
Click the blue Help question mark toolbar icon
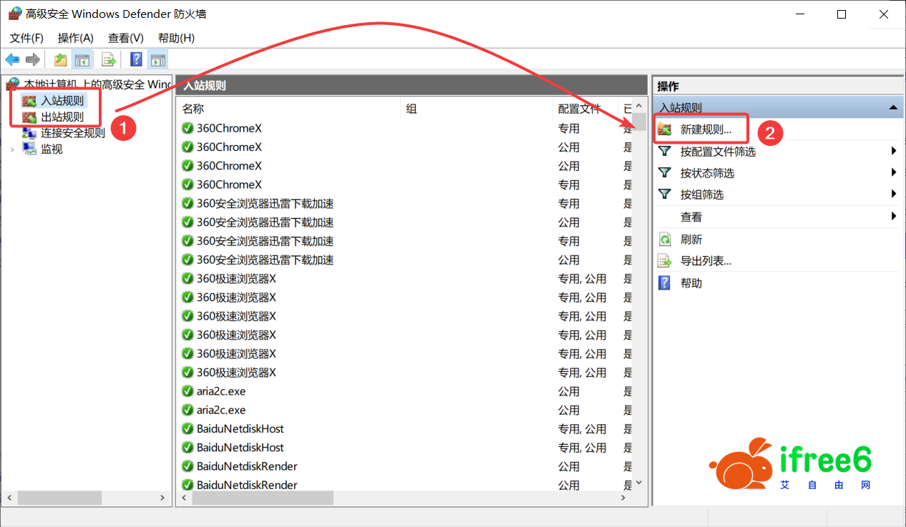tap(136, 59)
